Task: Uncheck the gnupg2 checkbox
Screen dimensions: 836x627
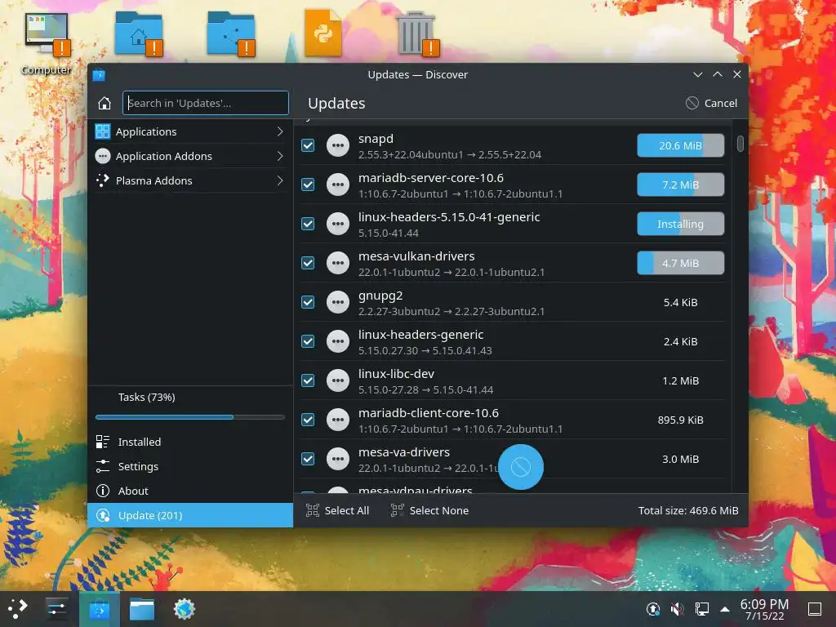Action: (308, 302)
